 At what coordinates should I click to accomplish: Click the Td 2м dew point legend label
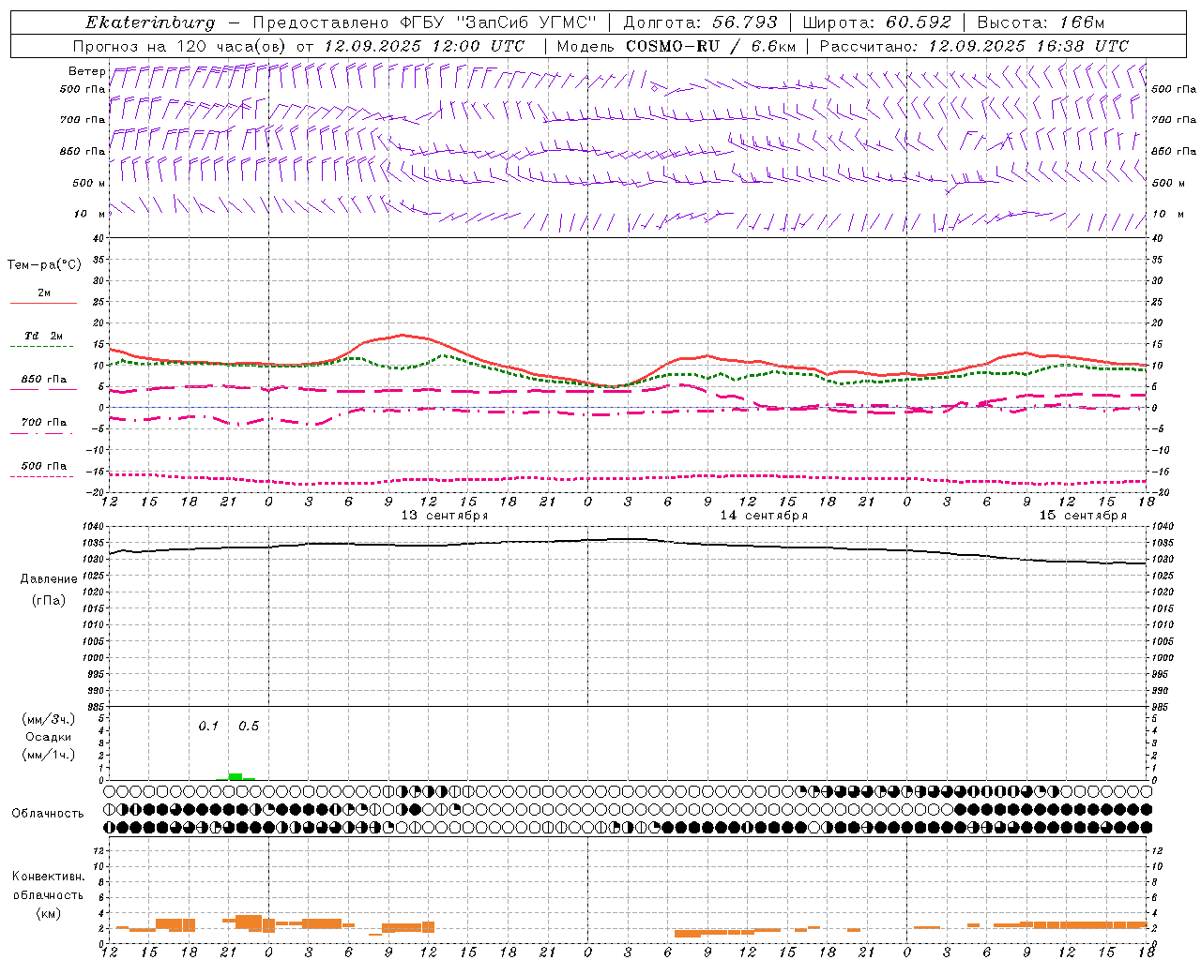(44, 336)
